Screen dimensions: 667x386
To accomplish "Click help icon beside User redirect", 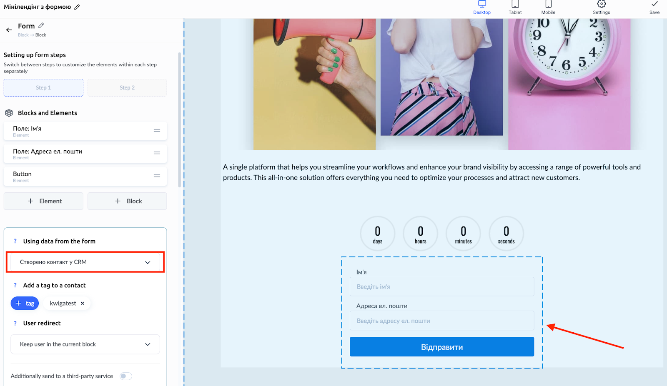I will (x=15, y=323).
